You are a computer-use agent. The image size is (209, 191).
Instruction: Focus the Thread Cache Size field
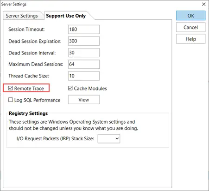84,76
